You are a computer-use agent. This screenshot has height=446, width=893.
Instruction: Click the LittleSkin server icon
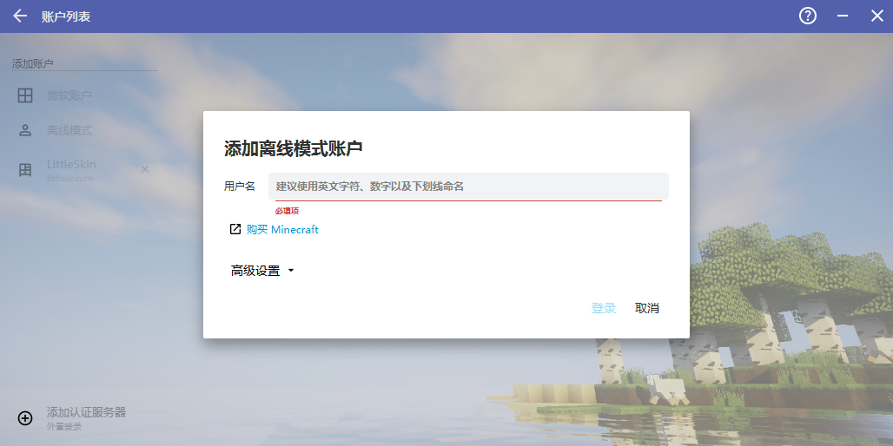click(25, 169)
